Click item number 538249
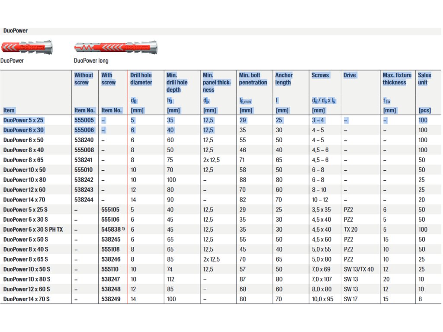The image size is (443, 332). 111,299
